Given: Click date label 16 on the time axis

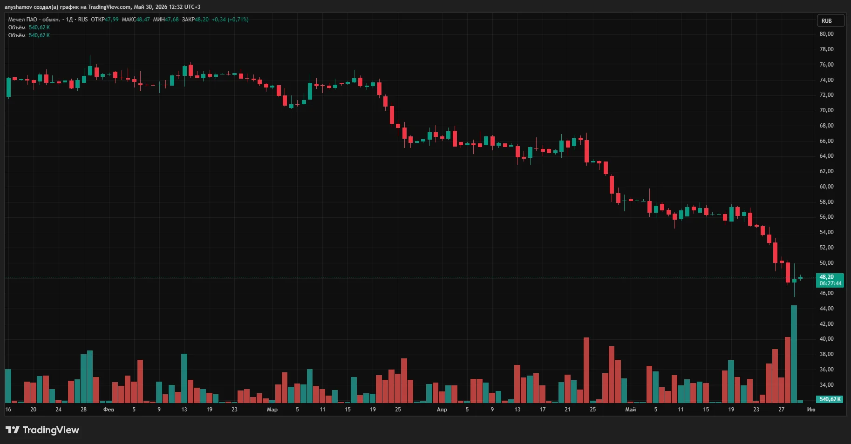Looking at the screenshot, I should tap(8, 410).
